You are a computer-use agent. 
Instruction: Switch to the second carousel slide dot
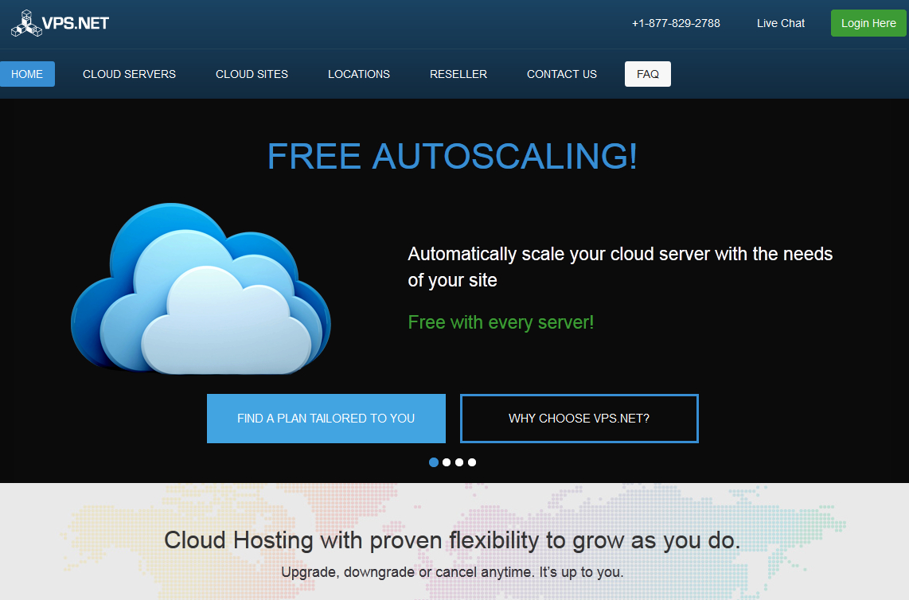447,462
